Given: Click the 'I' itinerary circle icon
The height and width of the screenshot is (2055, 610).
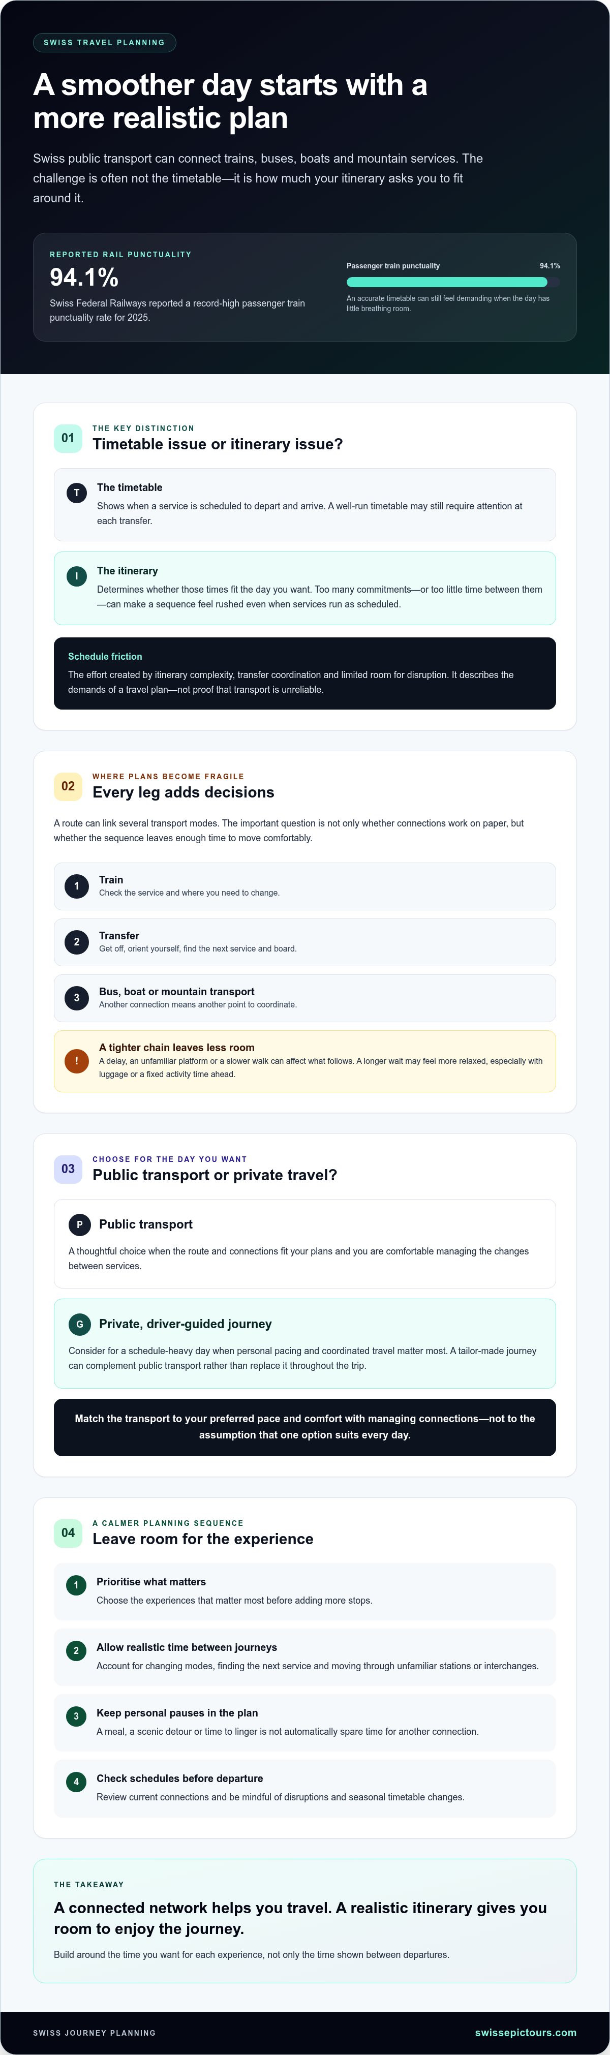Looking at the screenshot, I should [77, 576].
